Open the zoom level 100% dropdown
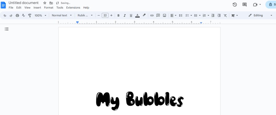This screenshot has width=276, height=115. click(x=40, y=16)
